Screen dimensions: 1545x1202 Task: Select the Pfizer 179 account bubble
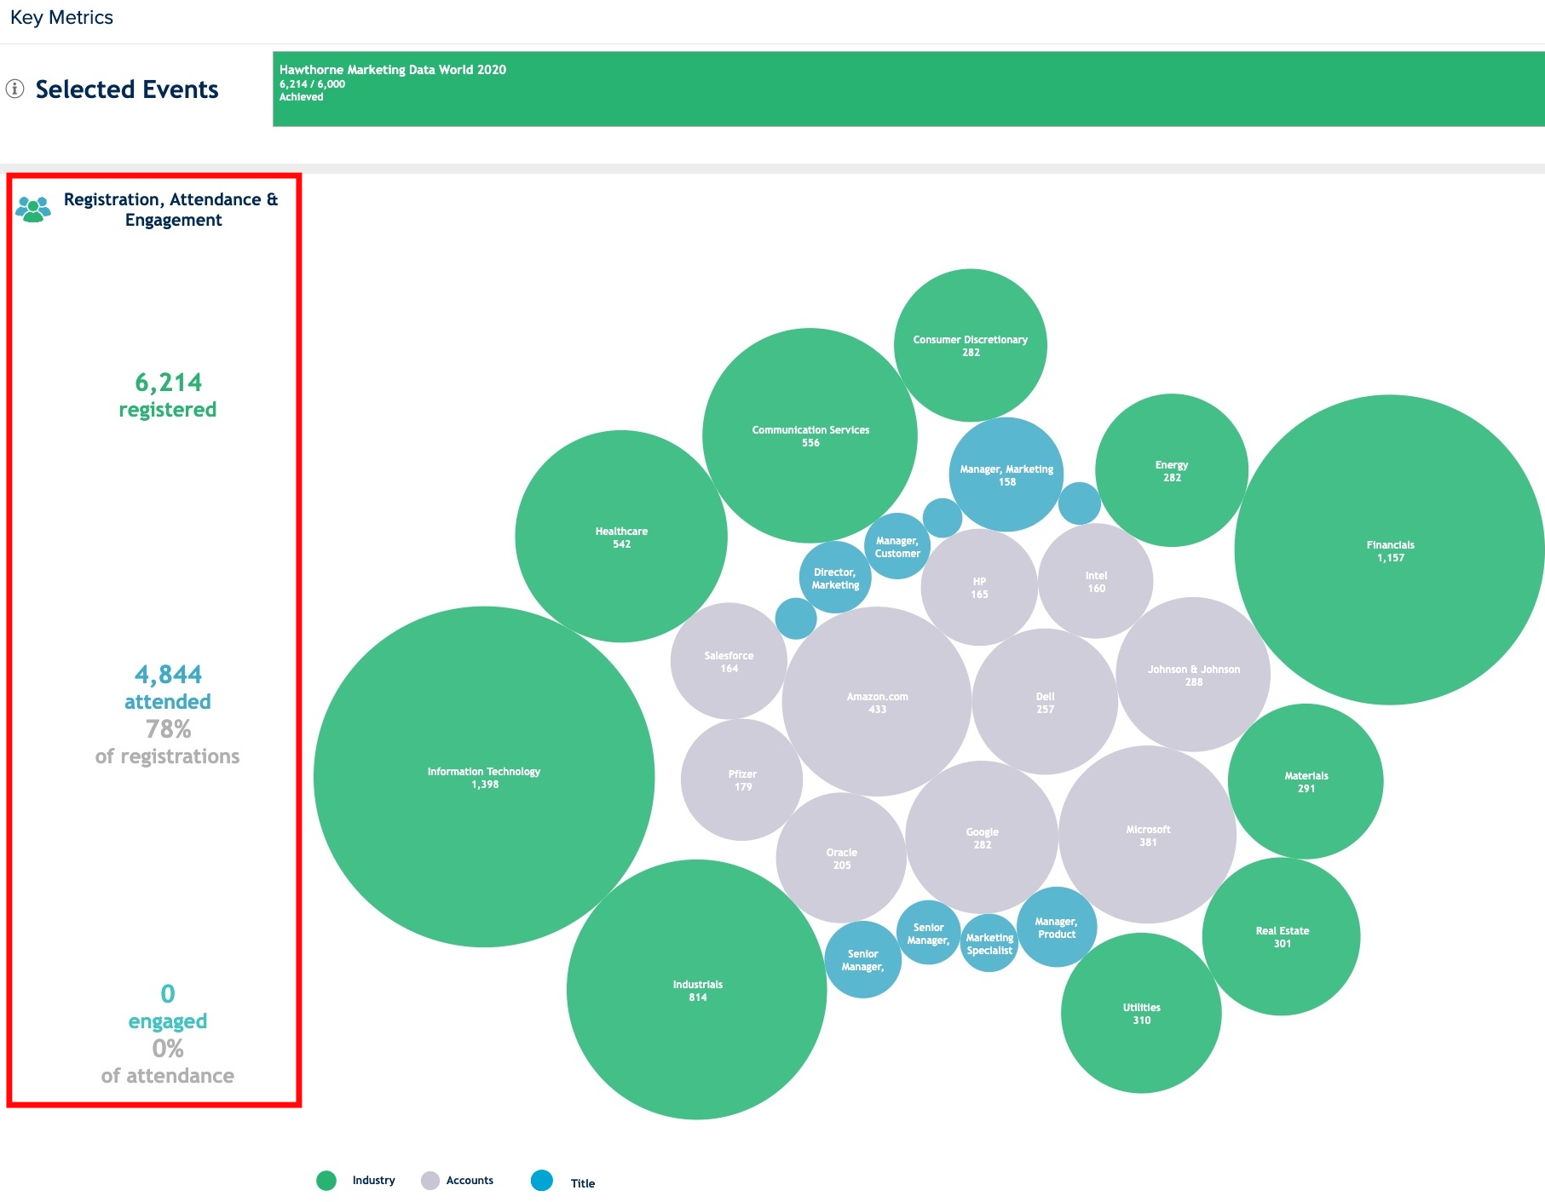[x=742, y=779]
